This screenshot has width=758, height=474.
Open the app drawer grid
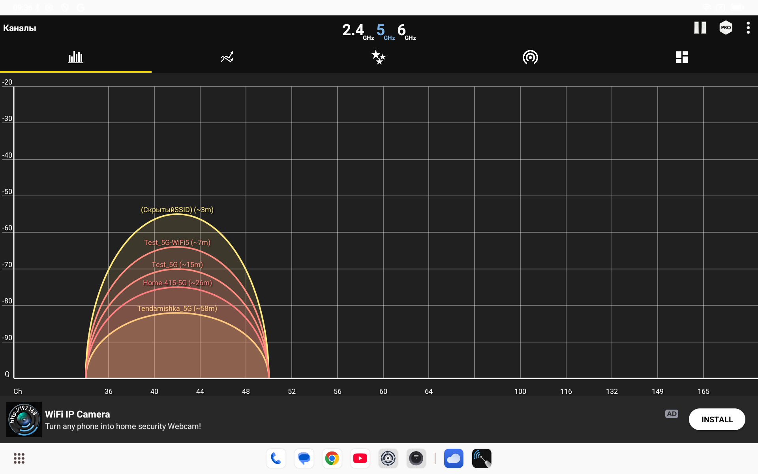19,458
